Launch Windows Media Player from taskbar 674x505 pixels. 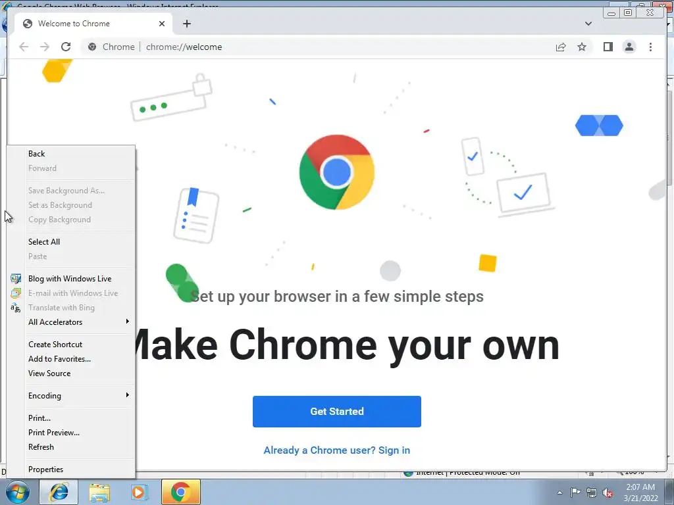pyautogui.click(x=138, y=492)
